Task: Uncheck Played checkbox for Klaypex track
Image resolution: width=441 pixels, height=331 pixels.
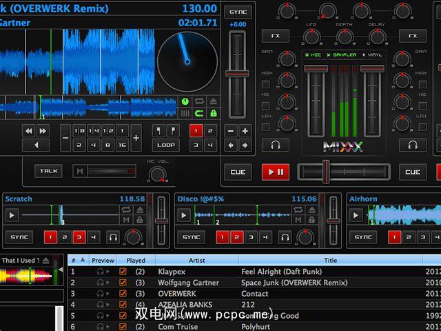Action: pos(123,272)
